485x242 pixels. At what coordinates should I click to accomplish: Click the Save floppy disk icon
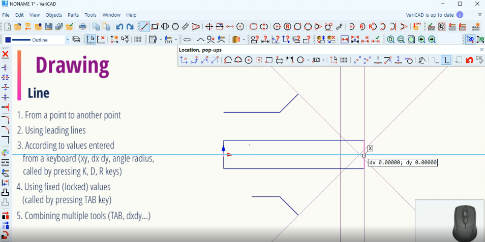click(49, 26)
